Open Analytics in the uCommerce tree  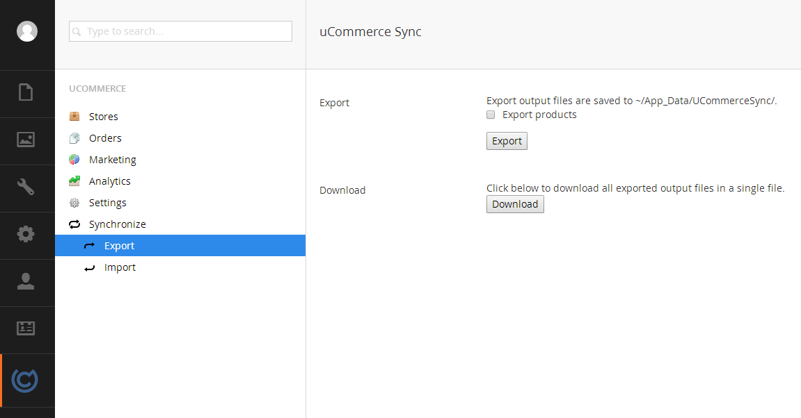(x=109, y=181)
